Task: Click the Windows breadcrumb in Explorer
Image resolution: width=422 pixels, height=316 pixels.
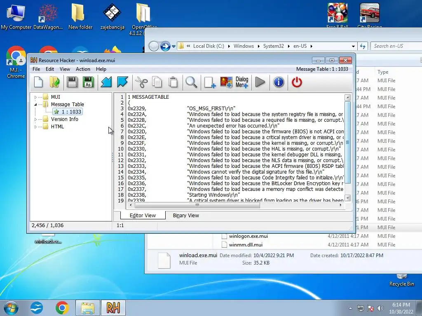Action: click(x=244, y=46)
